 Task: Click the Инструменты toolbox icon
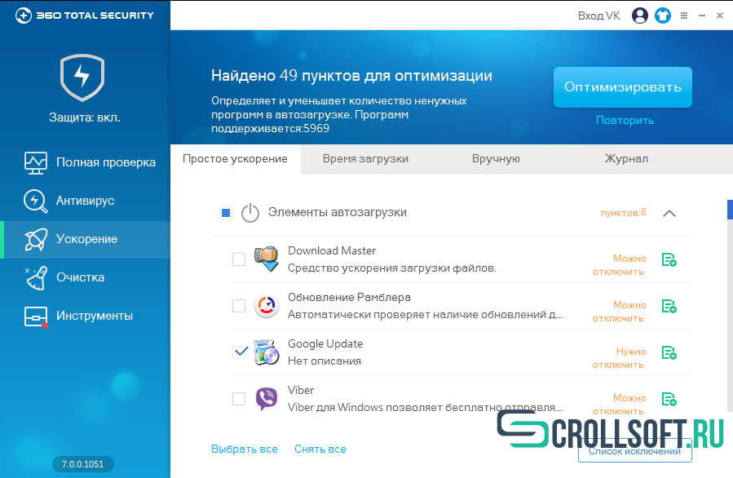(36, 316)
